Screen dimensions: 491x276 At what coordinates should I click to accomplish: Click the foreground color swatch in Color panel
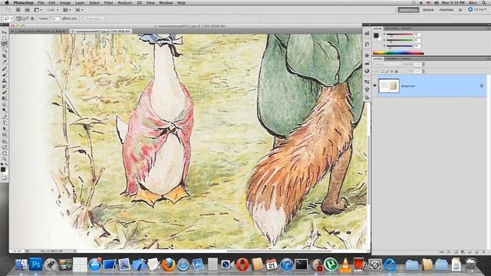point(376,35)
